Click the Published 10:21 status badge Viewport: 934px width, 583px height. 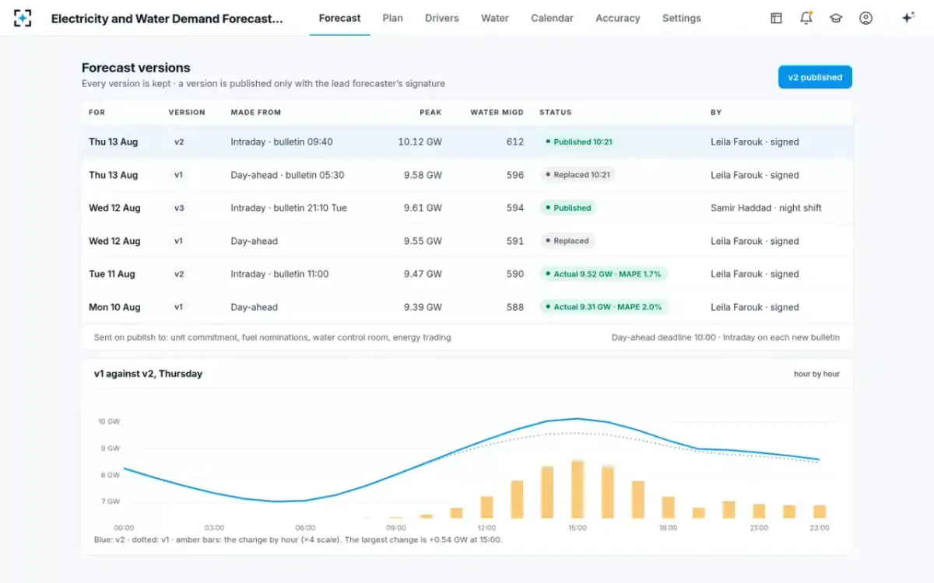coord(579,142)
